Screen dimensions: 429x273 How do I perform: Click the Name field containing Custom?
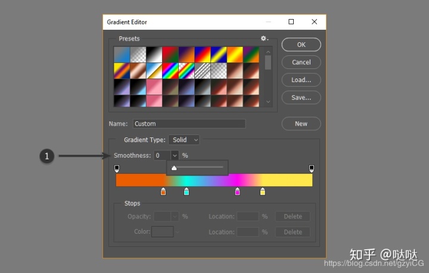point(189,124)
